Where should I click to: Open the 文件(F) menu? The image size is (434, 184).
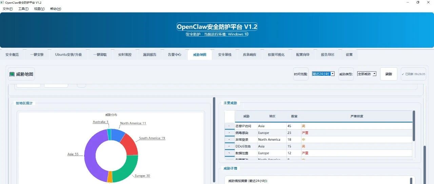[x=8, y=9]
